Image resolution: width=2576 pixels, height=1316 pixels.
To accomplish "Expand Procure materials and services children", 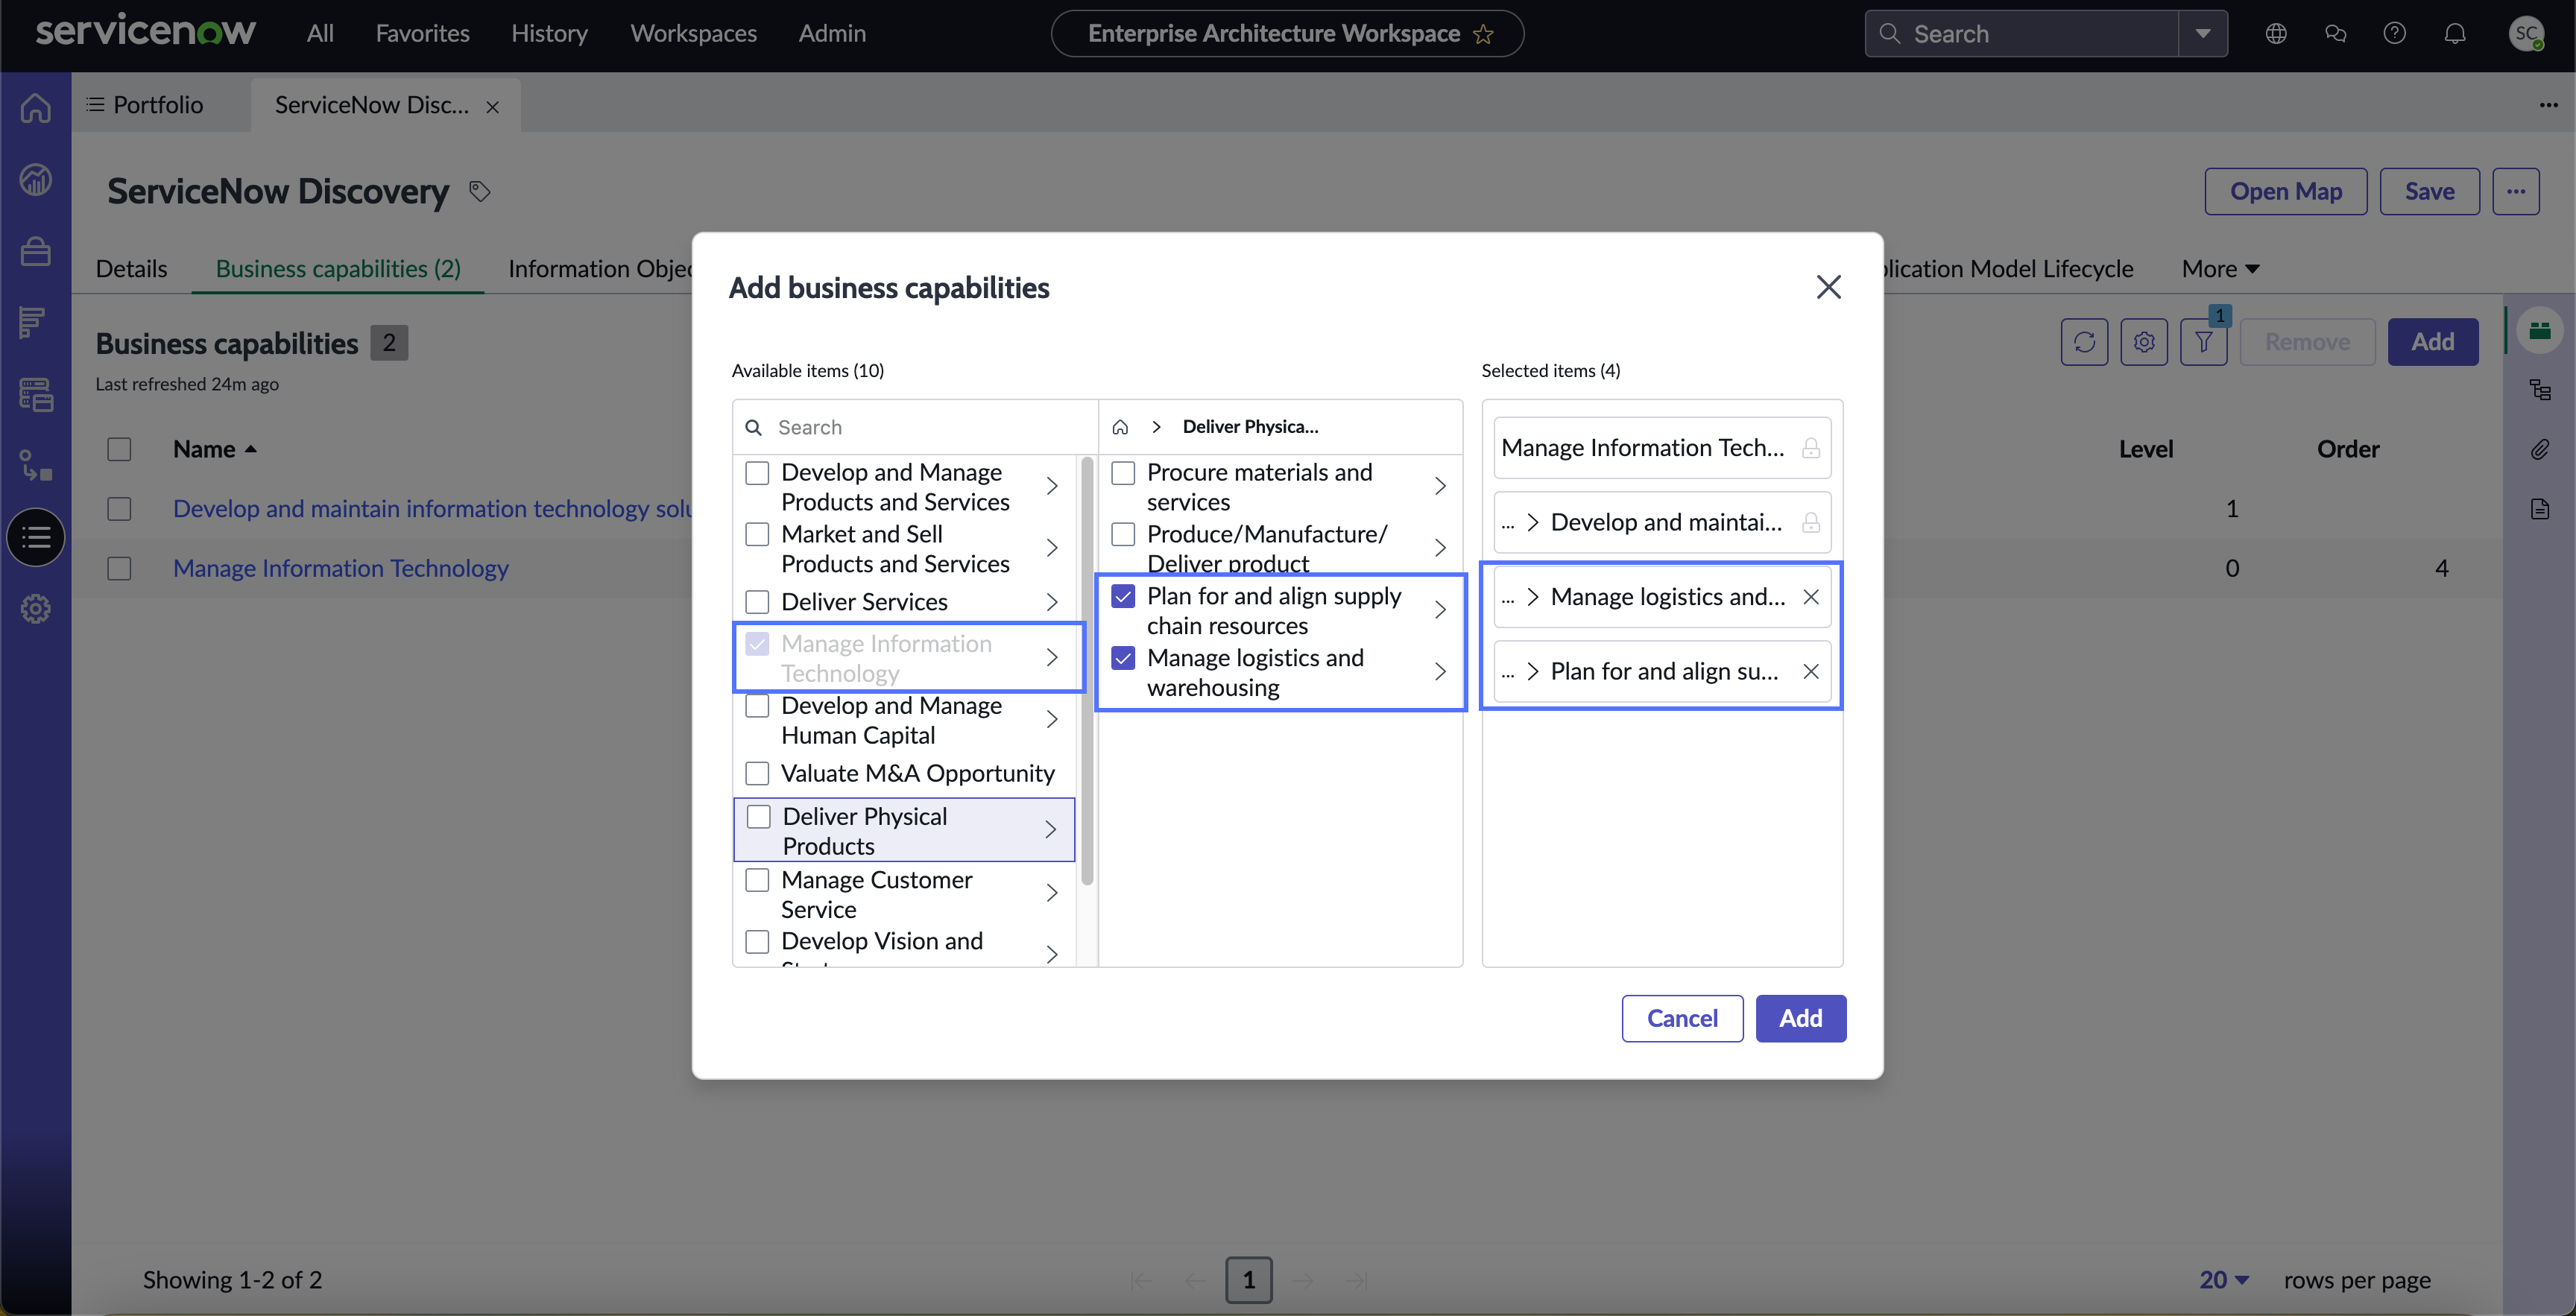I will pyautogui.click(x=1440, y=486).
